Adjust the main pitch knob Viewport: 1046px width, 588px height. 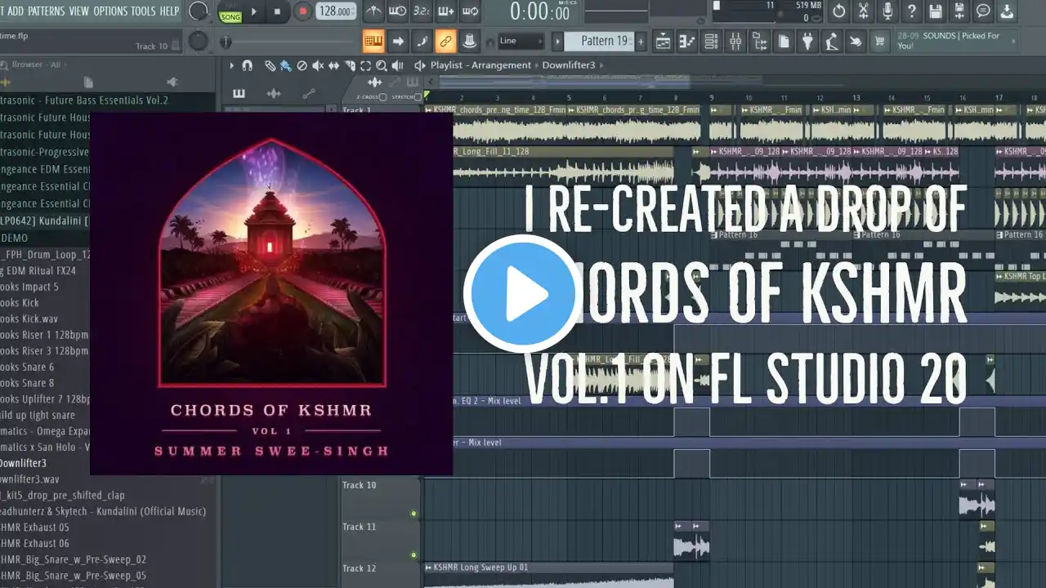199,41
